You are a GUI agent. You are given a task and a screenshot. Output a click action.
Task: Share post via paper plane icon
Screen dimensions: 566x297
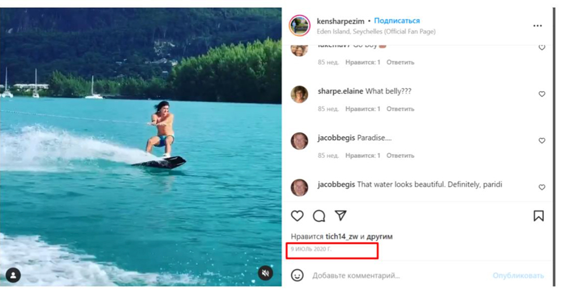341,216
